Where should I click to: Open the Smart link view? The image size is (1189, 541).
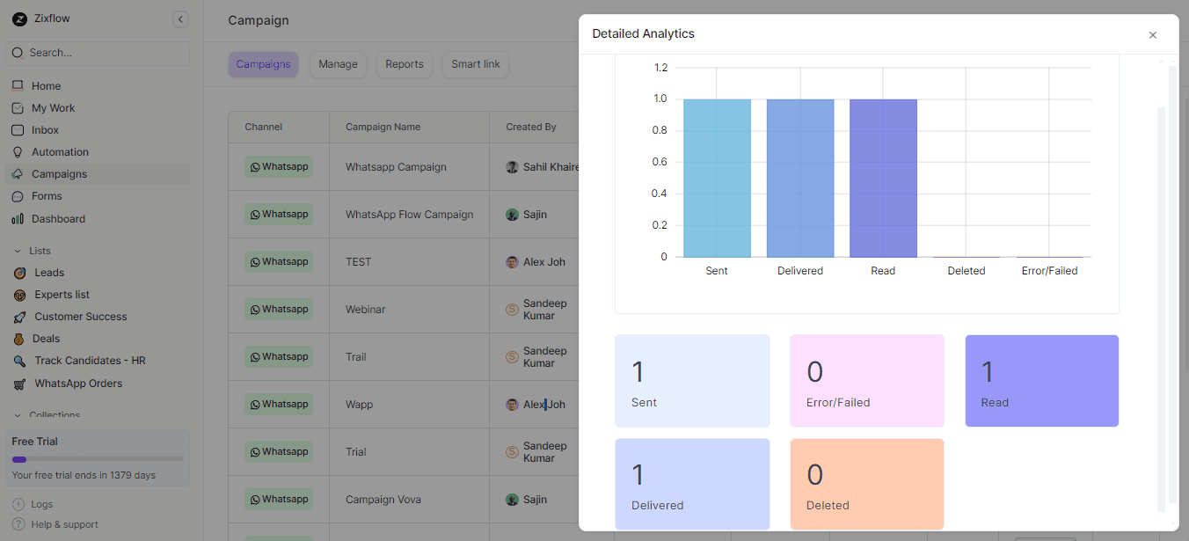point(475,63)
